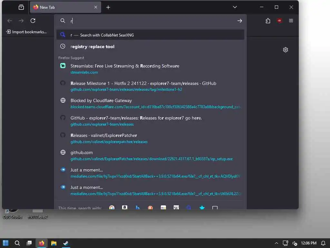The width and height of the screenshot is (330, 248).
Task: Open taskbar Search magnifier
Action: (x=17, y=243)
